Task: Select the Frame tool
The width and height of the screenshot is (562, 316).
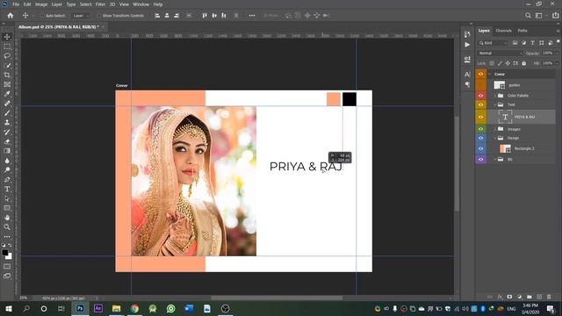Action: click(7, 84)
